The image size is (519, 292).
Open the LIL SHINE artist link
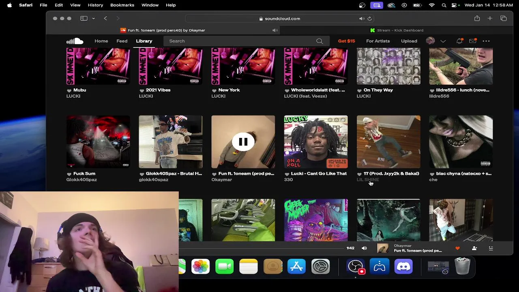point(368,180)
